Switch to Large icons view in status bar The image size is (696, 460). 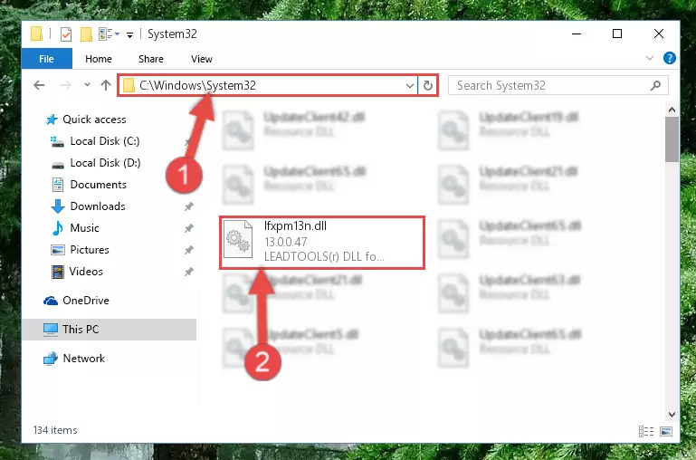[x=666, y=431]
